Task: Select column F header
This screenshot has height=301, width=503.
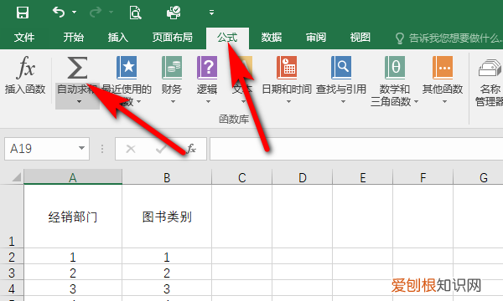Action: (423, 177)
